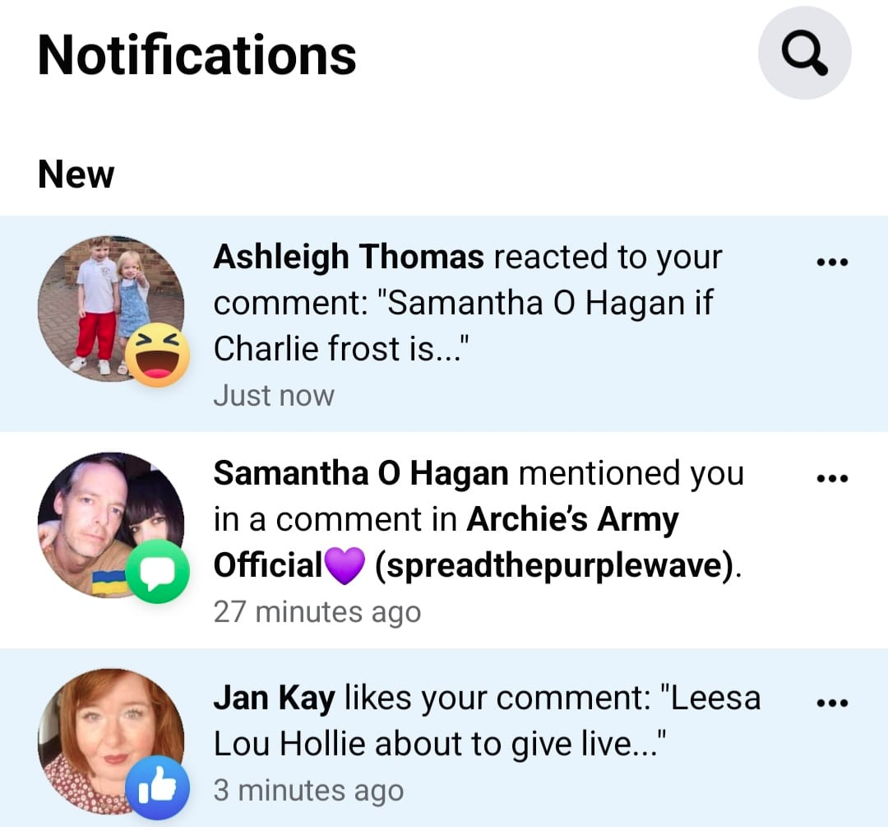Image resolution: width=888 pixels, height=827 pixels.
Task: Open Samantha O Hagan profile picture
Action: pyautogui.click(x=111, y=525)
